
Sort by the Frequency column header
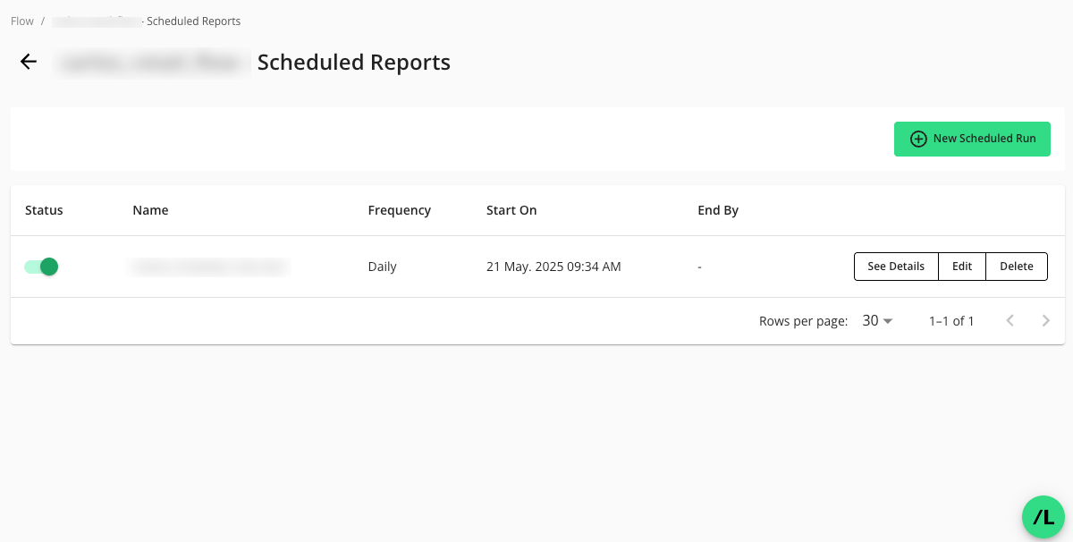pyautogui.click(x=399, y=210)
